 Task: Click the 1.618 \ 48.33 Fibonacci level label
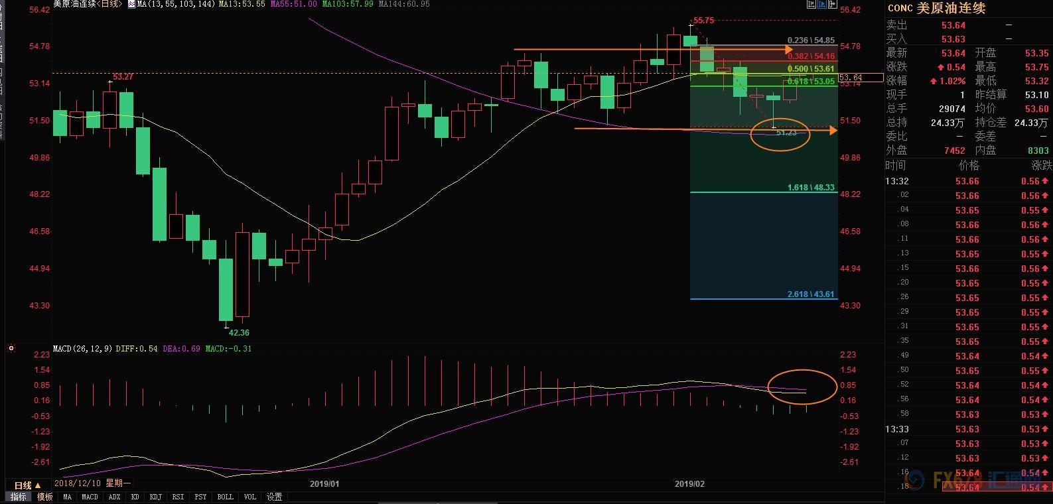(811, 188)
